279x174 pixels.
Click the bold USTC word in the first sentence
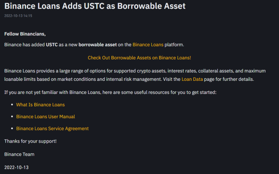pyautogui.click(x=52, y=45)
